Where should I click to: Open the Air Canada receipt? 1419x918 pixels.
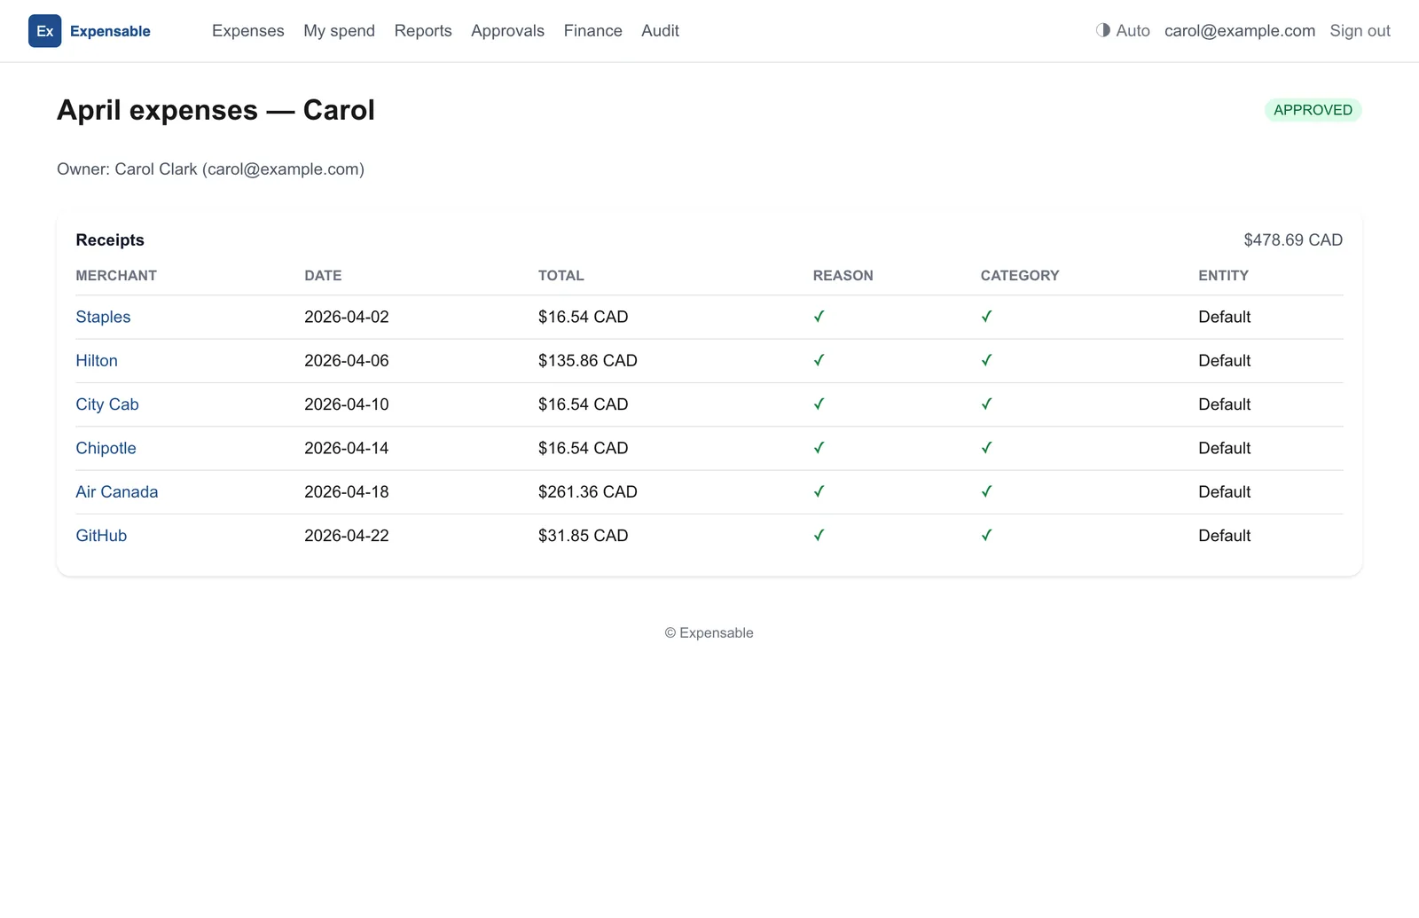tap(117, 492)
